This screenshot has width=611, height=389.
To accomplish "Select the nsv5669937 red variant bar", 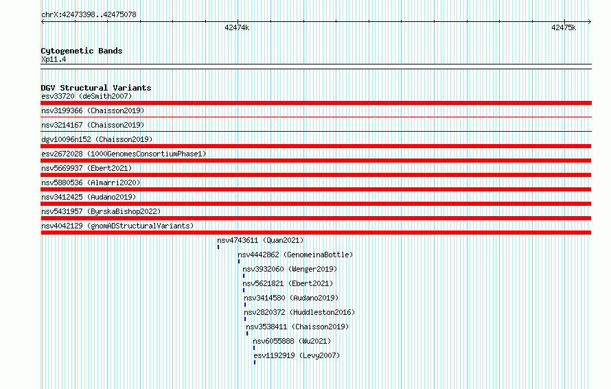I will (316, 175).
